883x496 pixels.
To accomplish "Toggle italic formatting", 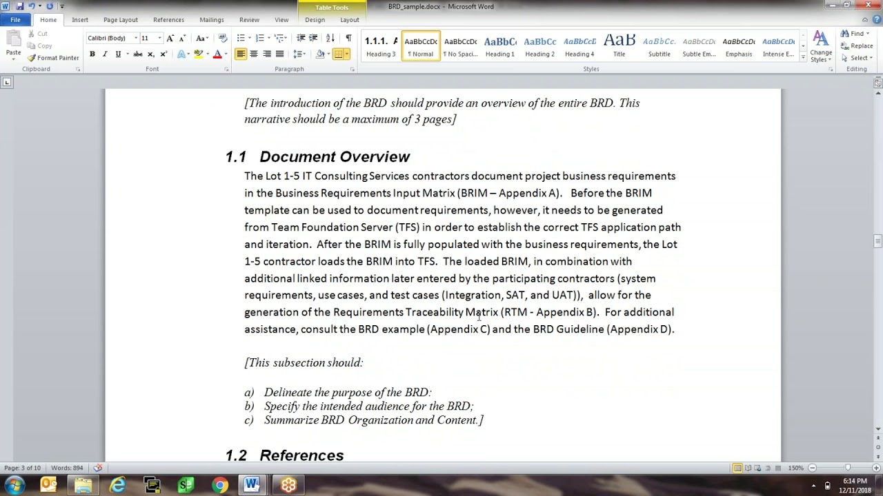I will click(x=105, y=54).
